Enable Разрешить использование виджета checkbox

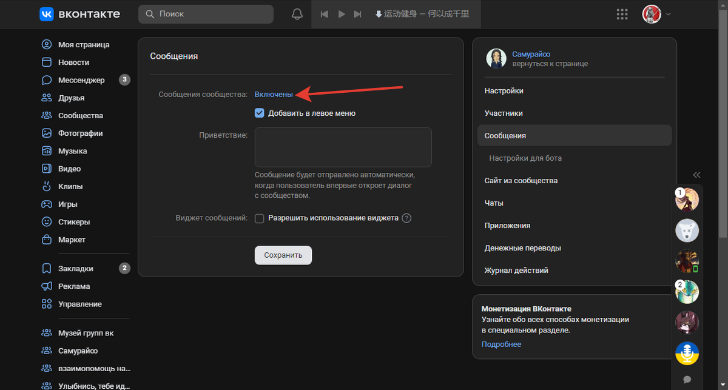(x=260, y=218)
